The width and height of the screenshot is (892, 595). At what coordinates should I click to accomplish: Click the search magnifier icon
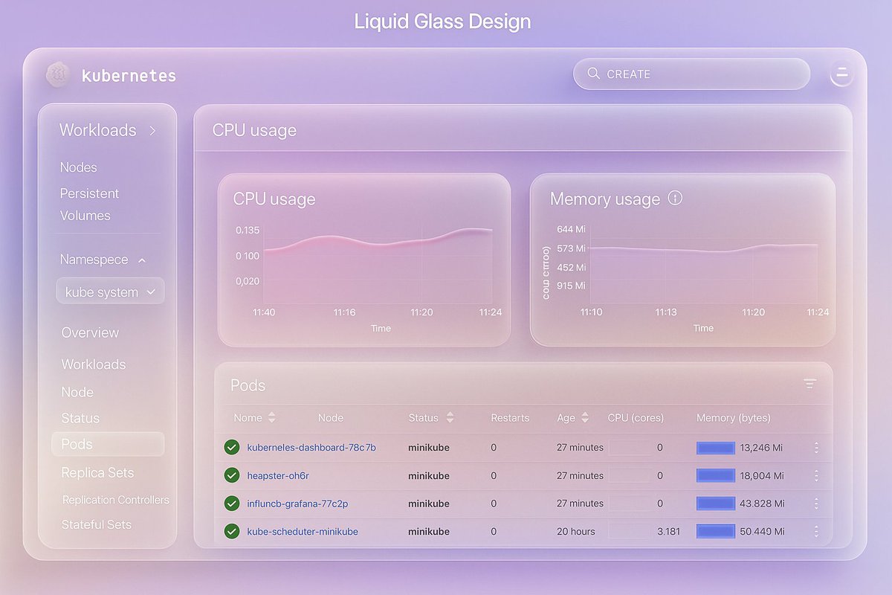point(593,74)
